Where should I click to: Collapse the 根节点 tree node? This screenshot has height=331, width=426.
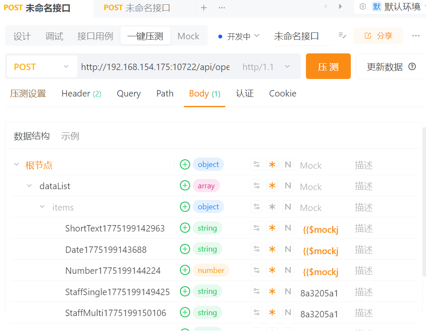click(x=16, y=164)
